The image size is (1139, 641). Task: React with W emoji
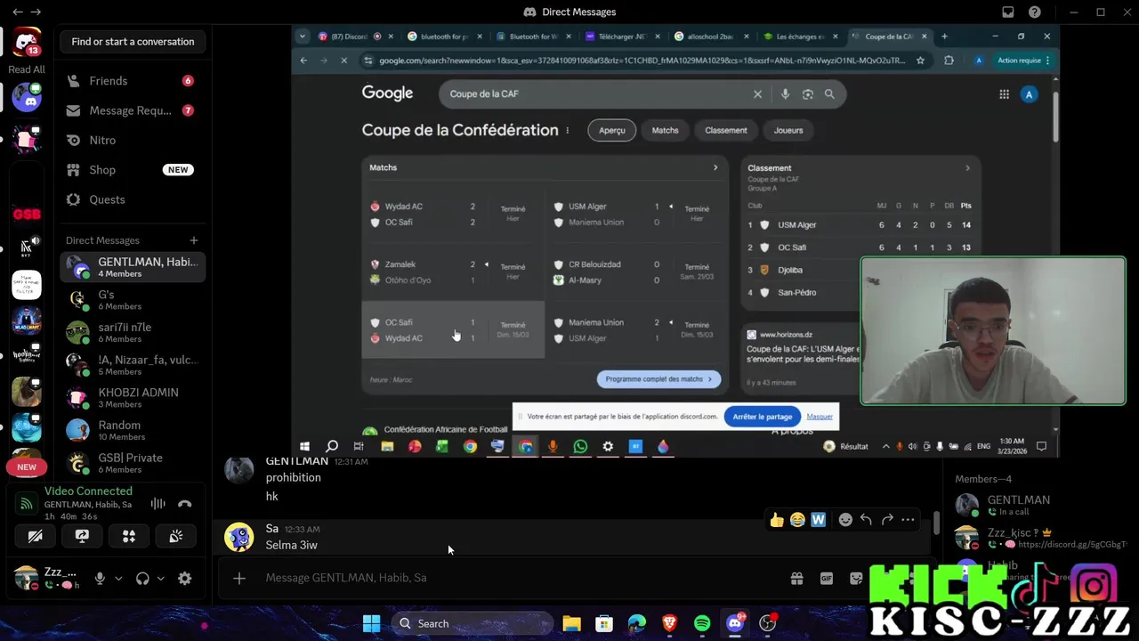coord(819,520)
